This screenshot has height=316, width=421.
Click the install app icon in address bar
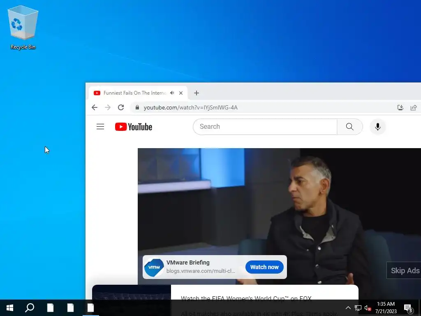pyautogui.click(x=400, y=107)
